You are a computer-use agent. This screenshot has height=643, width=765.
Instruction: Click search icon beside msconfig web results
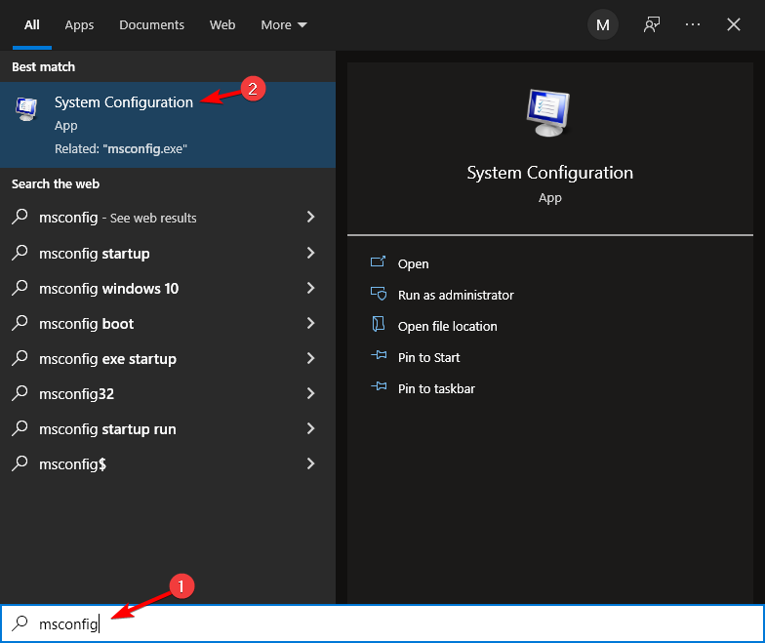click(x=20, y=217)
